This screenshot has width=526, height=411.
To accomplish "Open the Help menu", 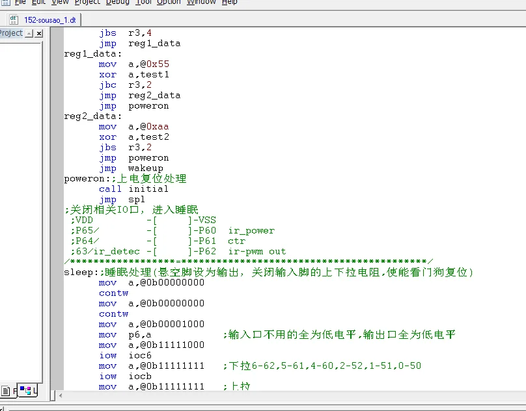I will [x=229, y=3].
